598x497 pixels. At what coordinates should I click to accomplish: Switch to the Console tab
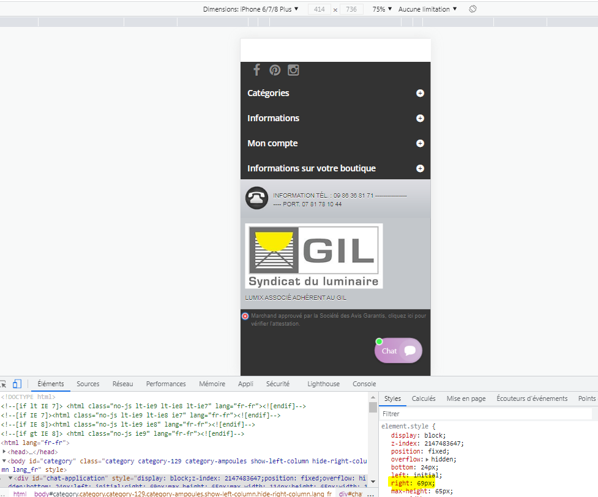364,384
